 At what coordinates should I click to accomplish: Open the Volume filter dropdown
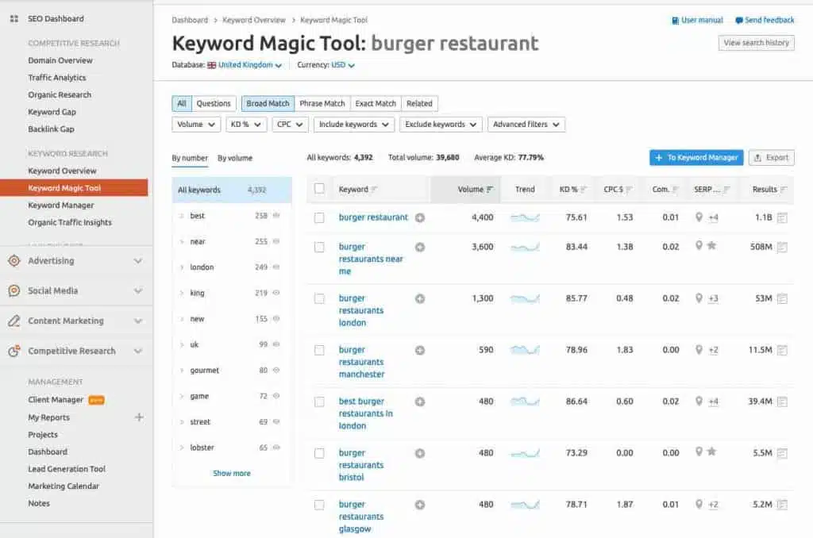(x=196, y=125)
